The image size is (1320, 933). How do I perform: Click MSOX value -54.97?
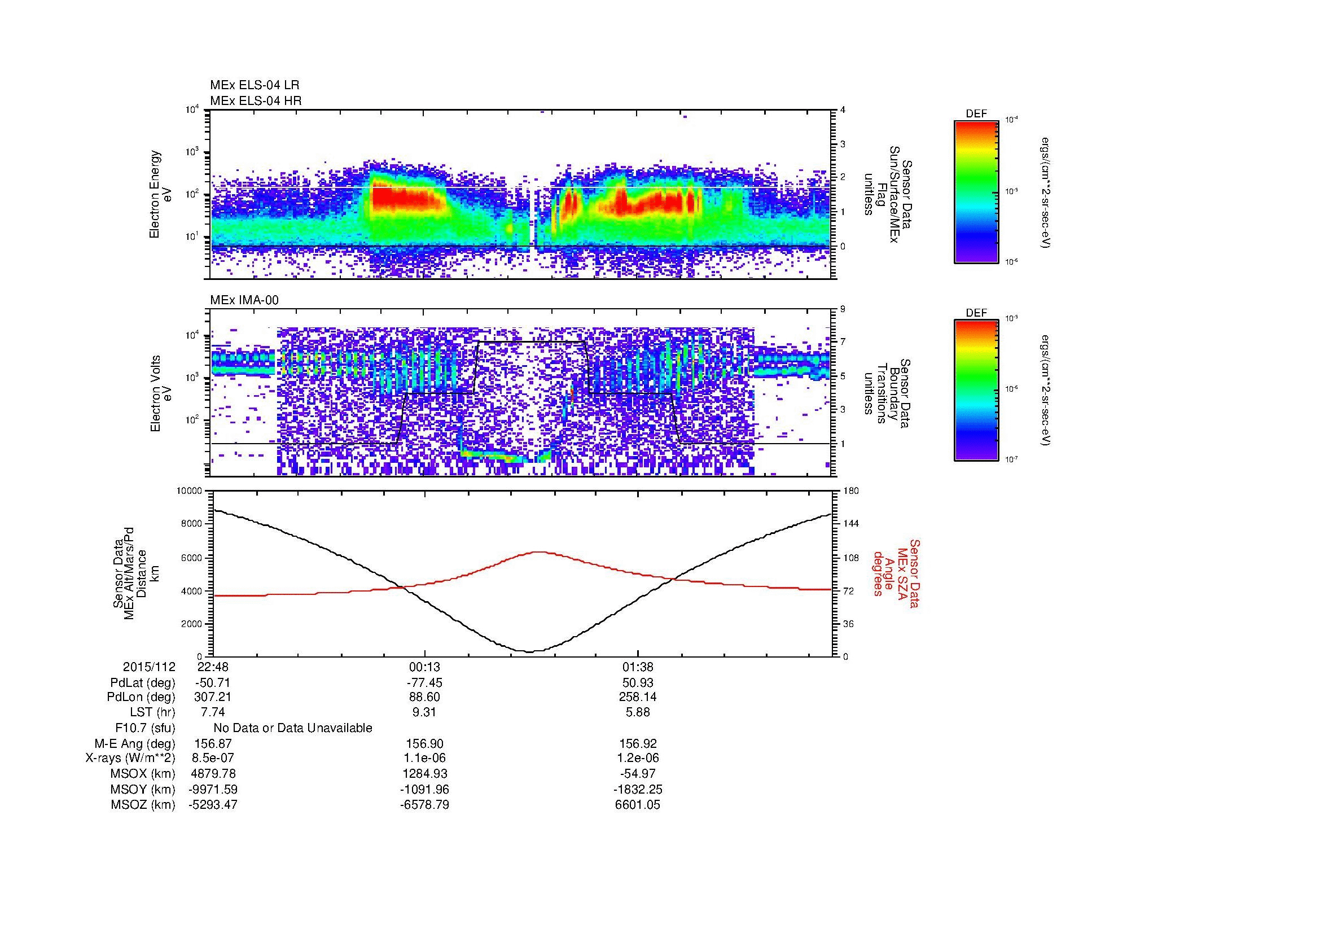638,774
